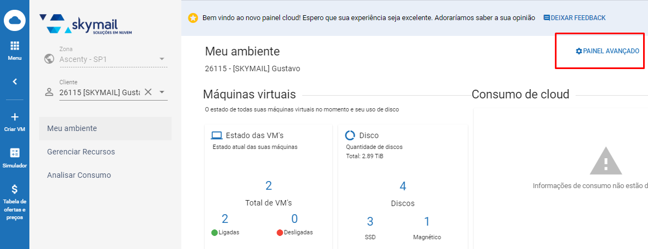The image size is (648, 249).
Task: Open the Menu grid icon
Action: click(15, 46)
